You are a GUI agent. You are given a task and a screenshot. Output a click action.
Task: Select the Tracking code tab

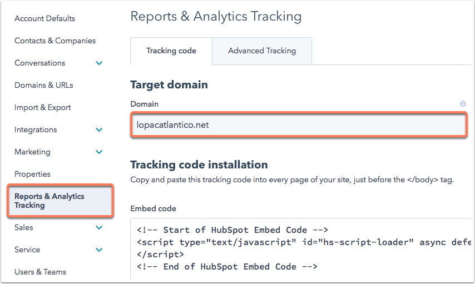(171, 51)
